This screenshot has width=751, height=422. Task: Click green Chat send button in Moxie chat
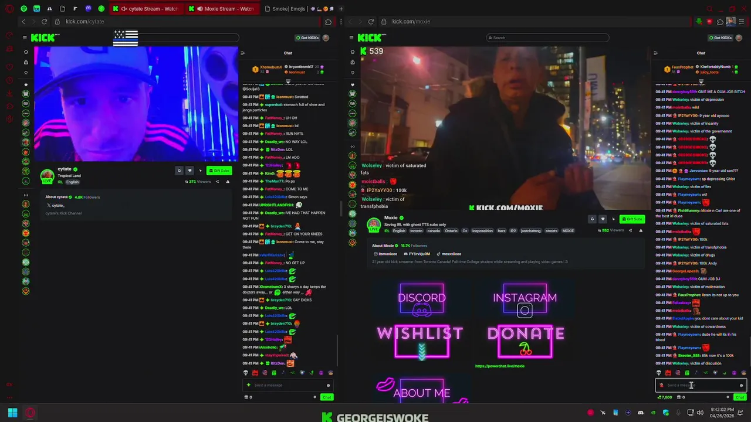click(x=739, y=397)
